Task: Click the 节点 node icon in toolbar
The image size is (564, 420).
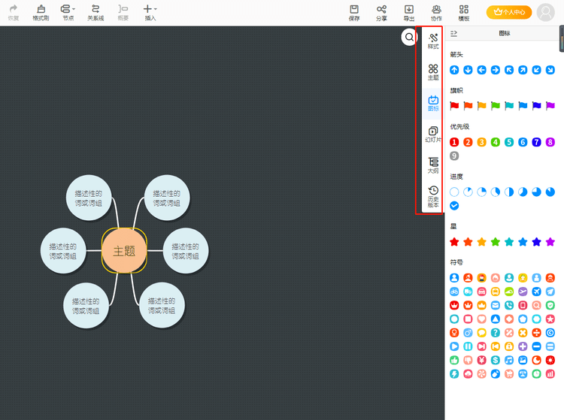Action: point(65,8)
